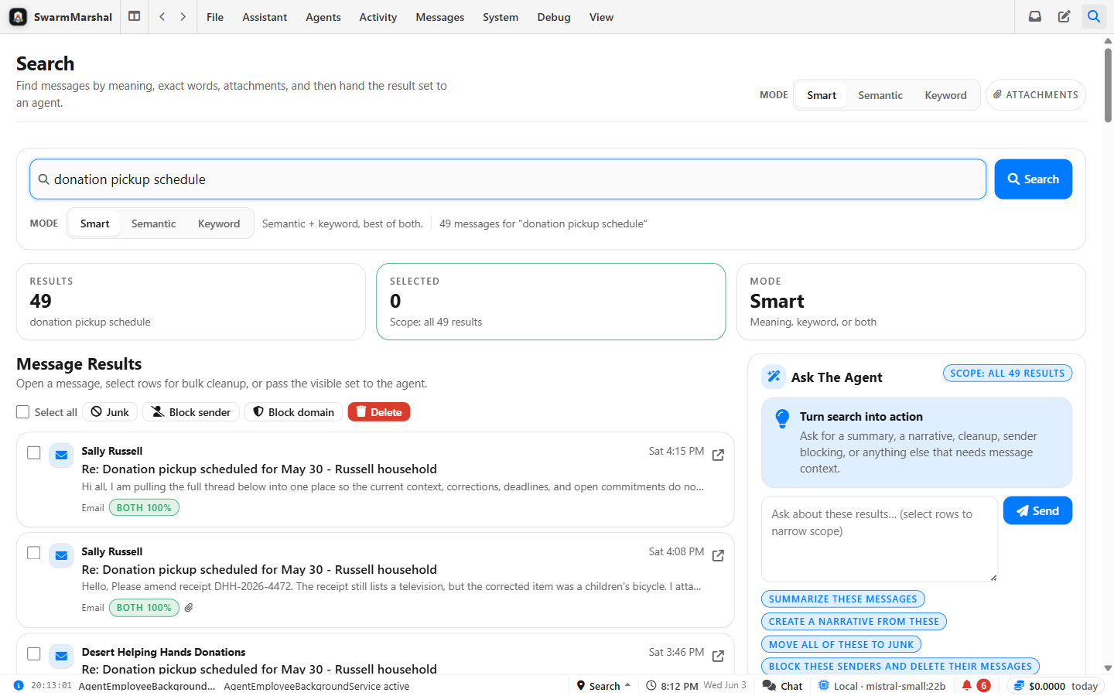The width and height of the screenshot is (1114, 696).
Task: Open the $0.0000 today cost indicator
Action: coord(1056,685)
